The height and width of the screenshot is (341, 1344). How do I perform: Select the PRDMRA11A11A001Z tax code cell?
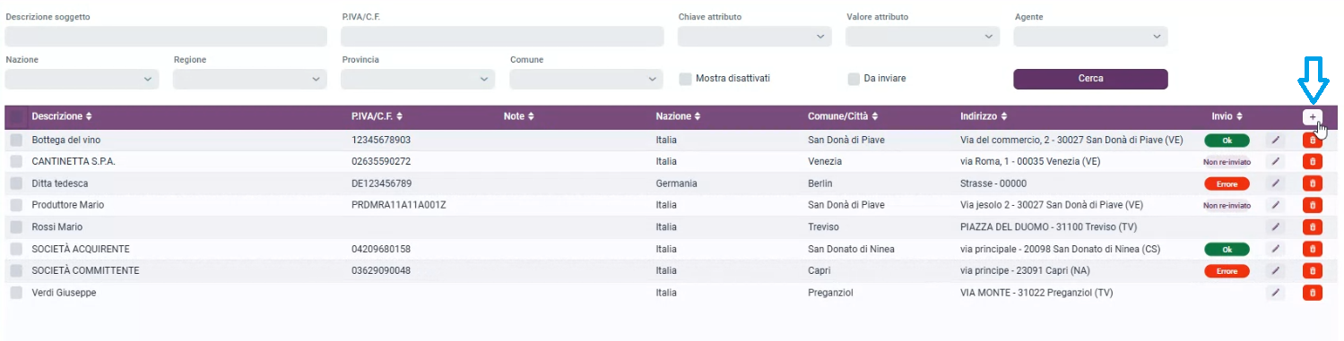click(399, 205)
